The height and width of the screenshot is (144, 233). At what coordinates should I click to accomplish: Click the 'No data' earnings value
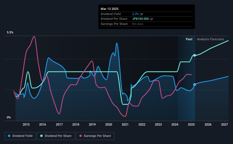click(138, 24)
